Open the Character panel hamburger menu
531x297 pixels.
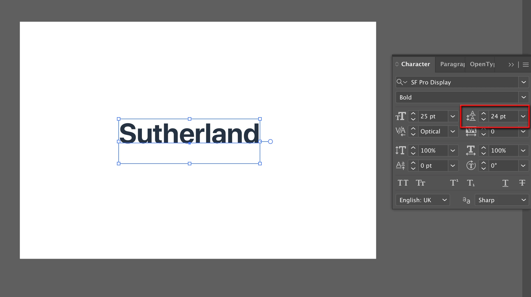[x=526, y=65]
